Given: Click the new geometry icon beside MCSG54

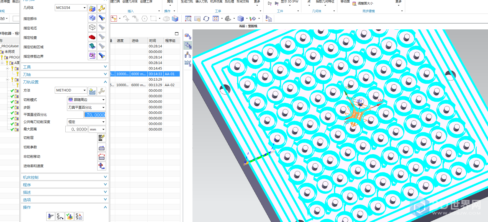Looking at the screenshot, I should (92, 9).
